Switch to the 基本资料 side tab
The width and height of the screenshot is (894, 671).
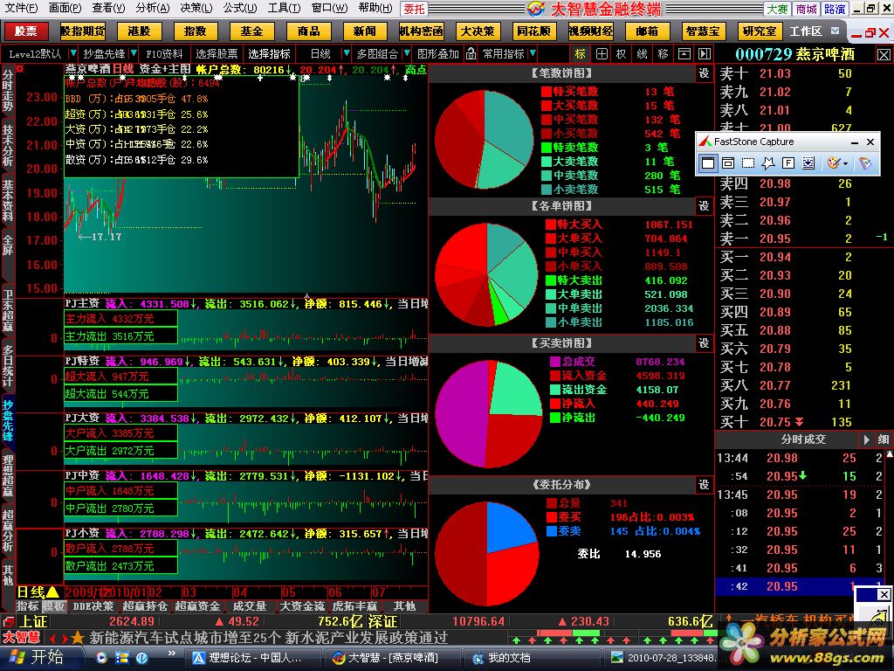click(x=7, y=200)
